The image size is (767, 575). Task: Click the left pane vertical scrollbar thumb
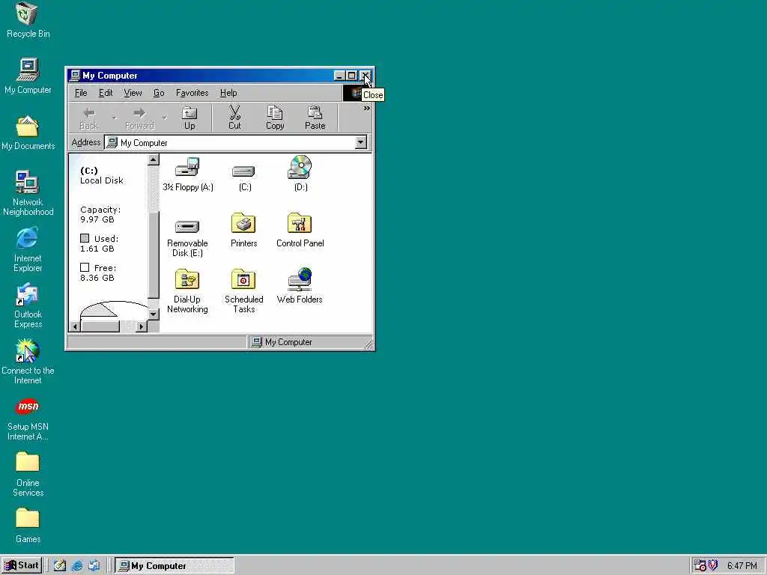click(x=153, y=255)
